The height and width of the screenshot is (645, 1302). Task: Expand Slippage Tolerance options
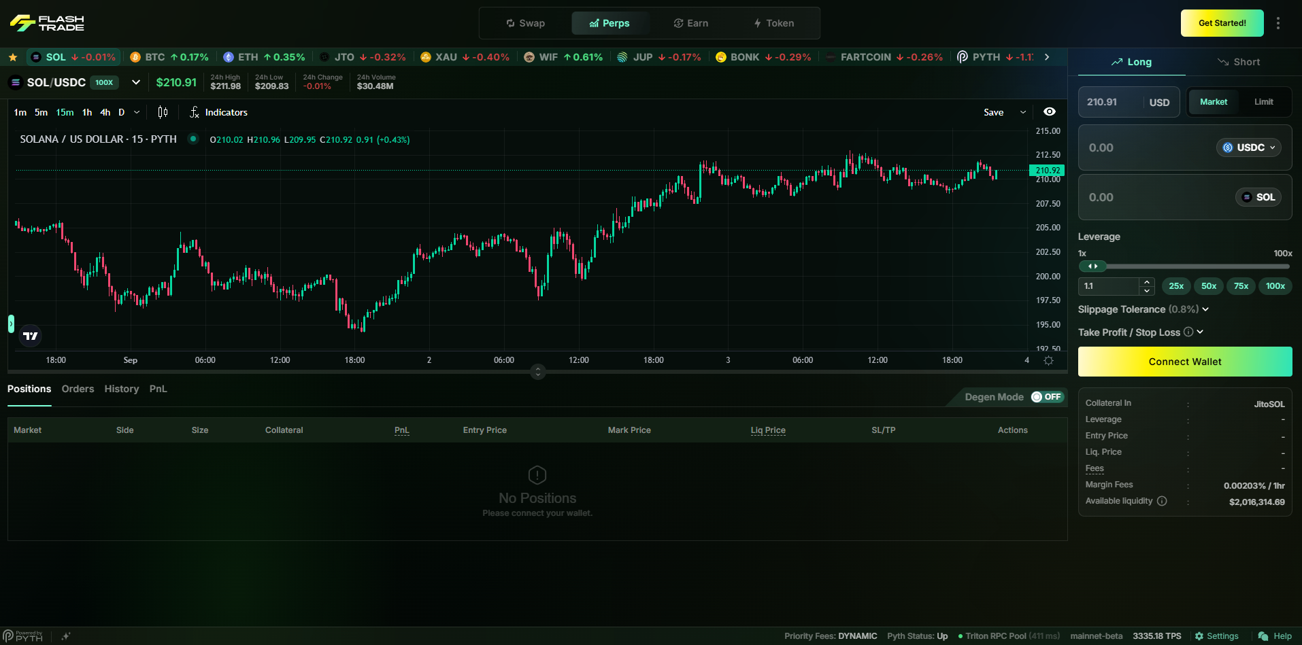coord(1205,309)
